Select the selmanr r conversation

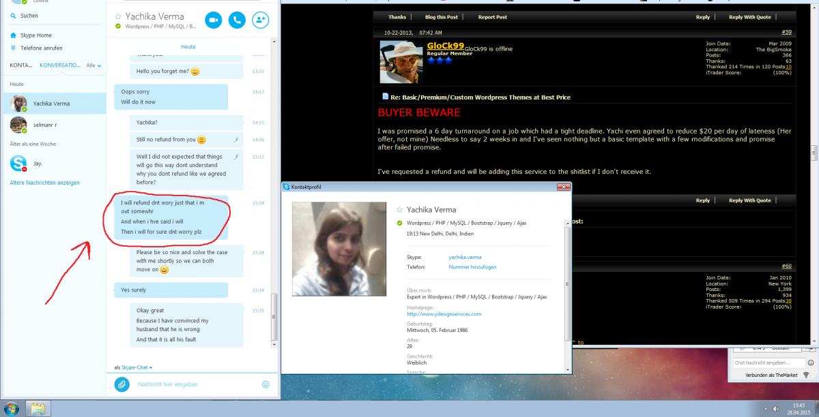pos(53,125)
